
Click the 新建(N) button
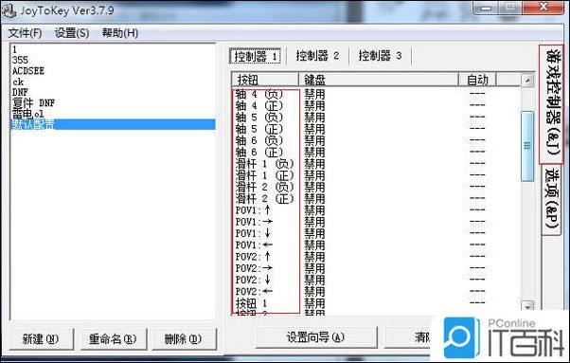tap(41, 339)
